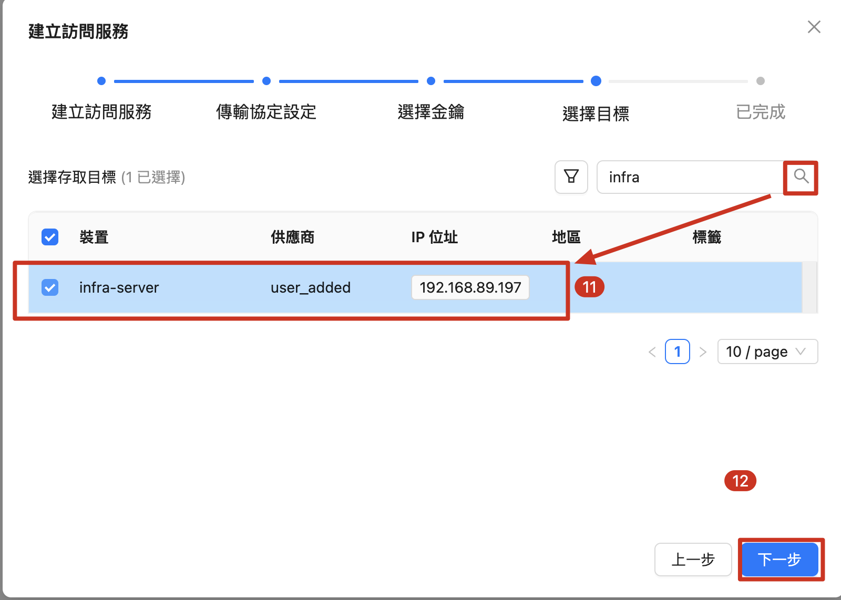Click the 裝置 column header

coord(94,237)
